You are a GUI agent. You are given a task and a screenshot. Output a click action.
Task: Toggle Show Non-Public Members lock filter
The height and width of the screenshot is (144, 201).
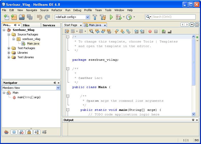[29, 132]
